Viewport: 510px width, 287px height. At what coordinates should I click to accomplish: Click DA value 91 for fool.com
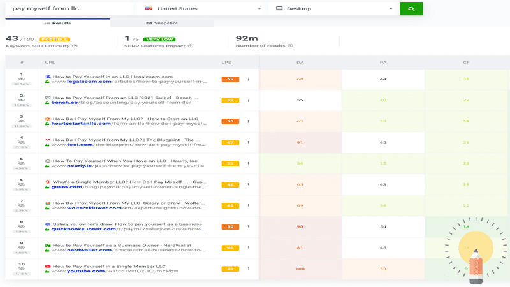300,142
